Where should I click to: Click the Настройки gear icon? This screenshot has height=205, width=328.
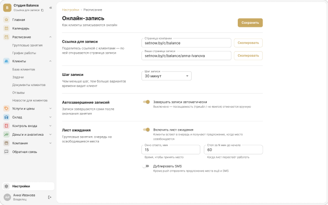tap(7, 186)
